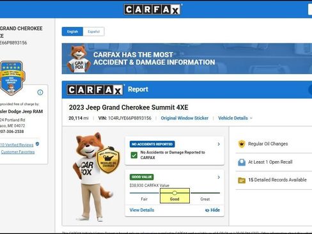Click the hide eye icon

[207, 210]
